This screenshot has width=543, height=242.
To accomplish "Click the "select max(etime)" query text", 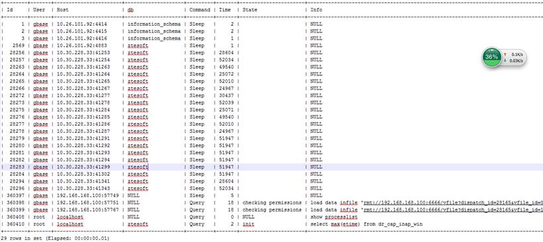I will [x=335, y=224].
